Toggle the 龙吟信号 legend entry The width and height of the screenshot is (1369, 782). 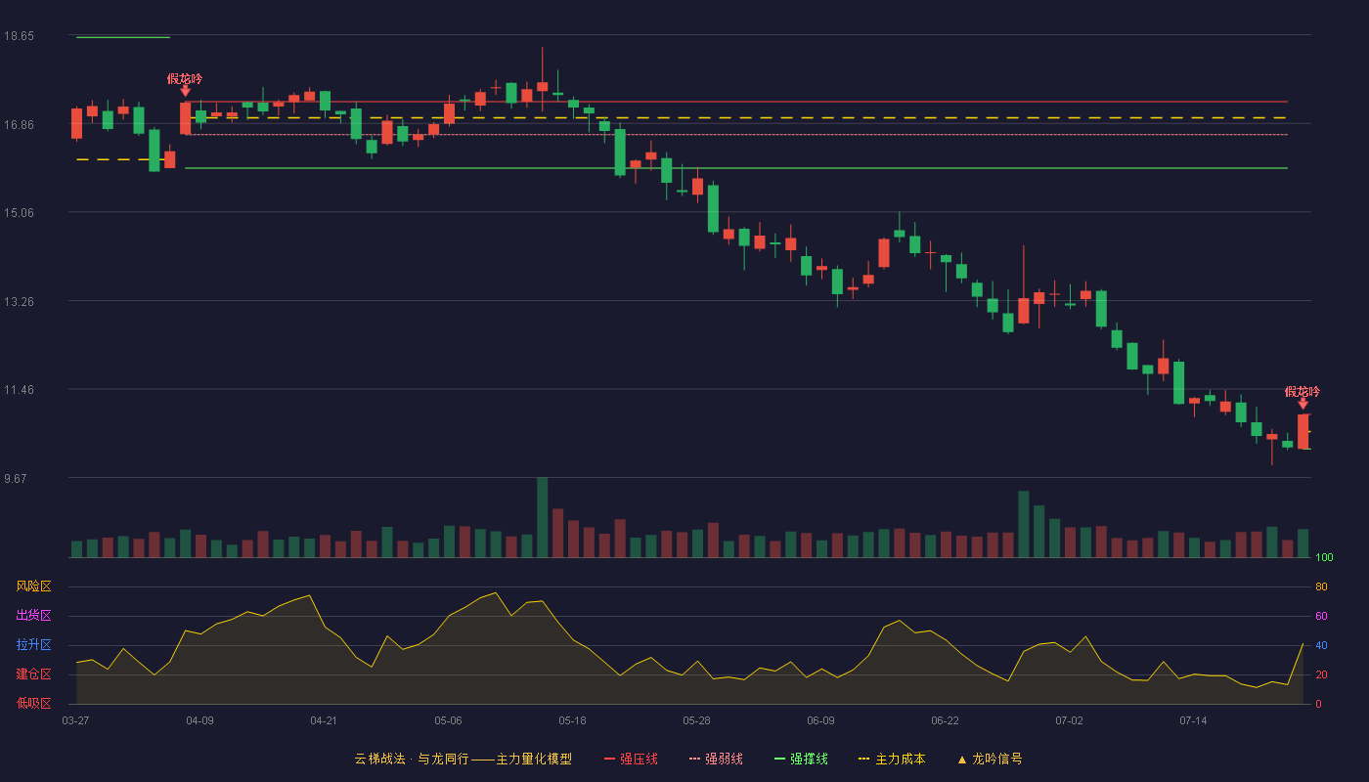[x=990, y=759]
